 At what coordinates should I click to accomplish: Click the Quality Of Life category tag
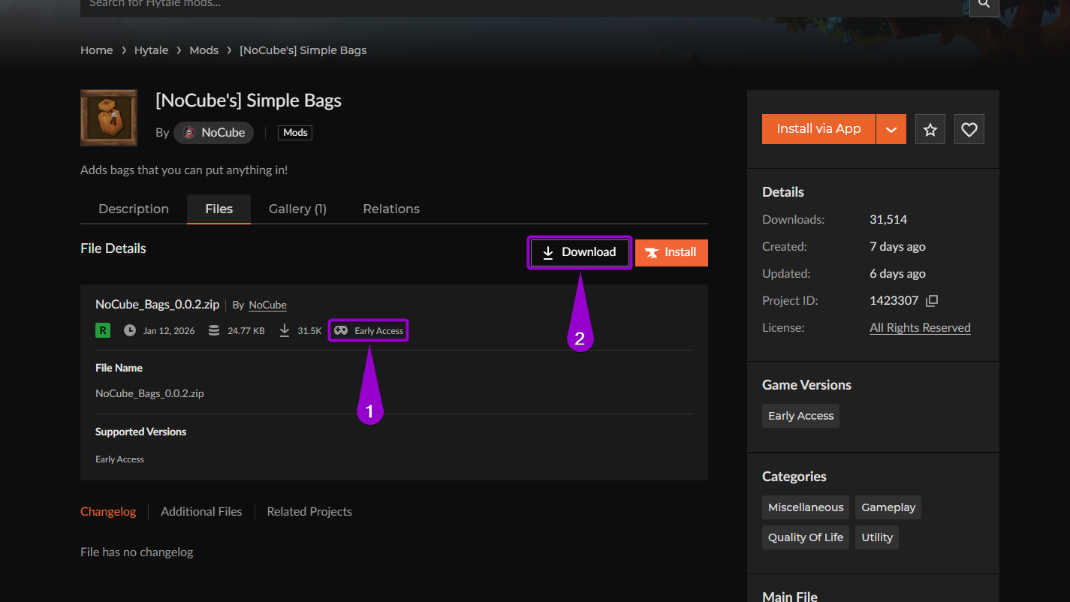tap(805, 537)
